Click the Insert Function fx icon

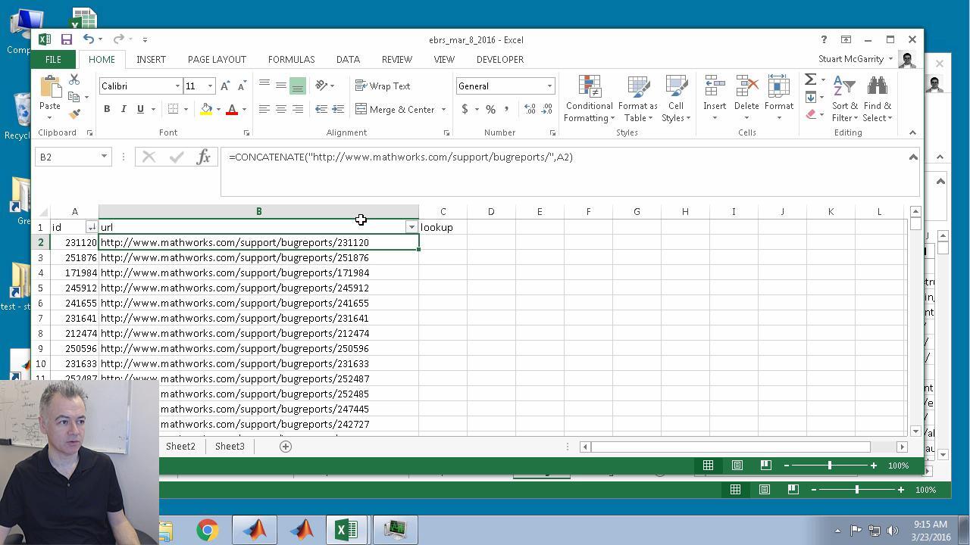(203, 157)
